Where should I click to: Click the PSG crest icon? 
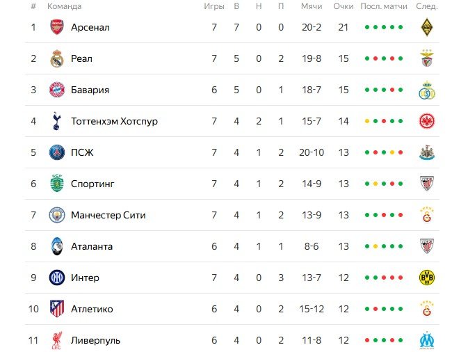click(56, 152)
